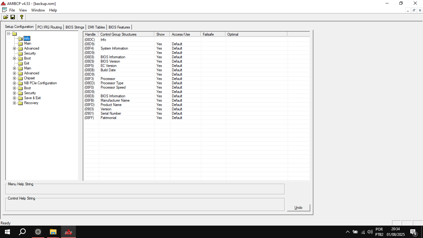Click the Open file toolbar icon
Screen dimensions: 423x238
click(6, 17)
